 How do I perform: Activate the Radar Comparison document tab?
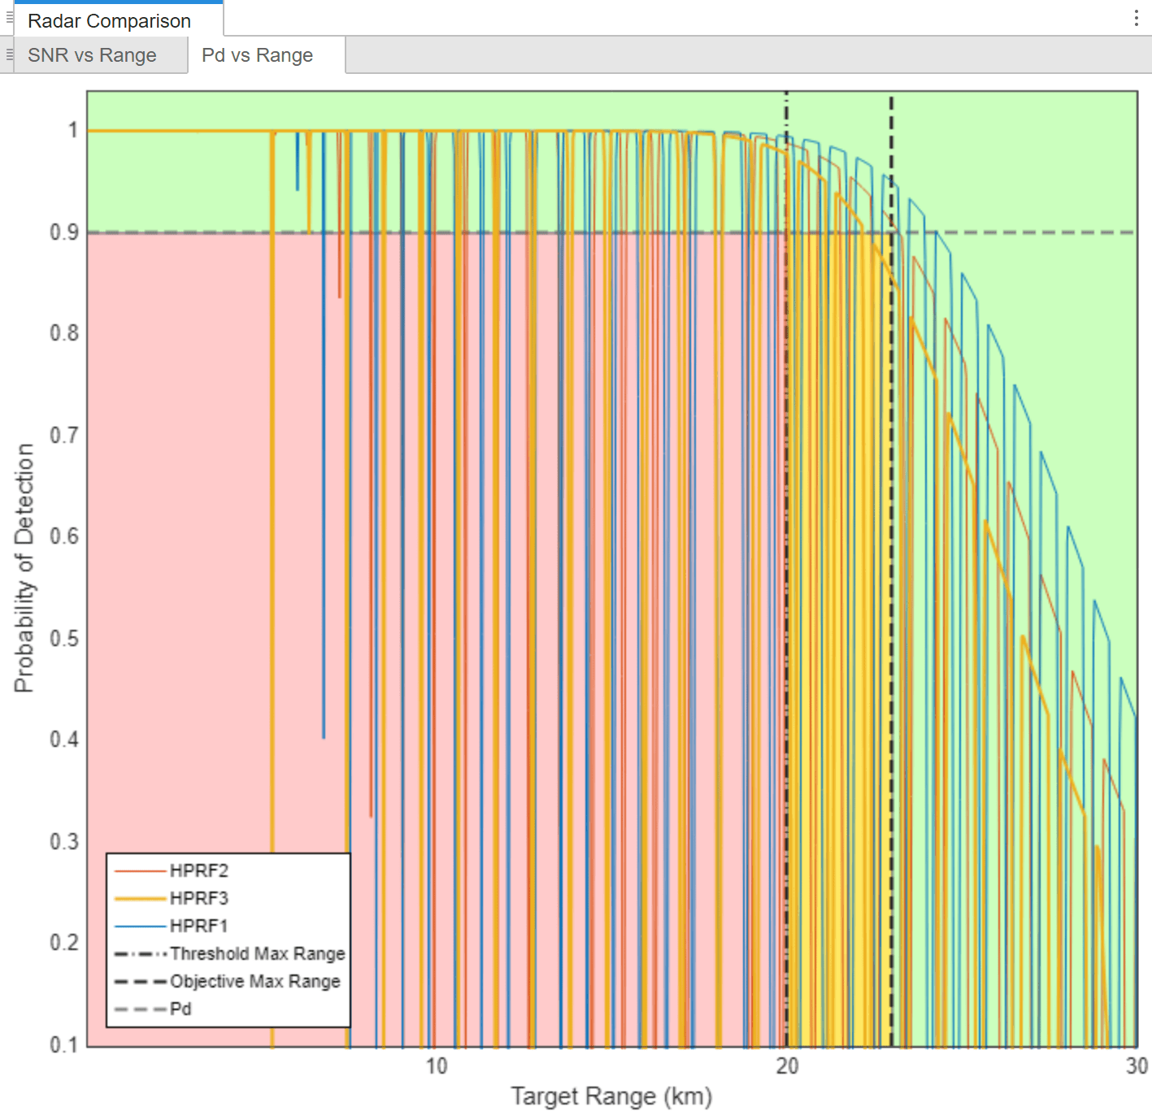[x=109, y=21]
